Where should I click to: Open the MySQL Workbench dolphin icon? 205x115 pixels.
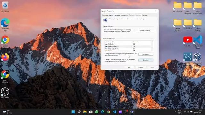(188, 59)
